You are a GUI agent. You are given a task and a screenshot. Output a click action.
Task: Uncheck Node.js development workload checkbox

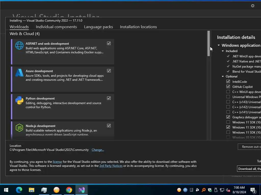pos(109,126)
